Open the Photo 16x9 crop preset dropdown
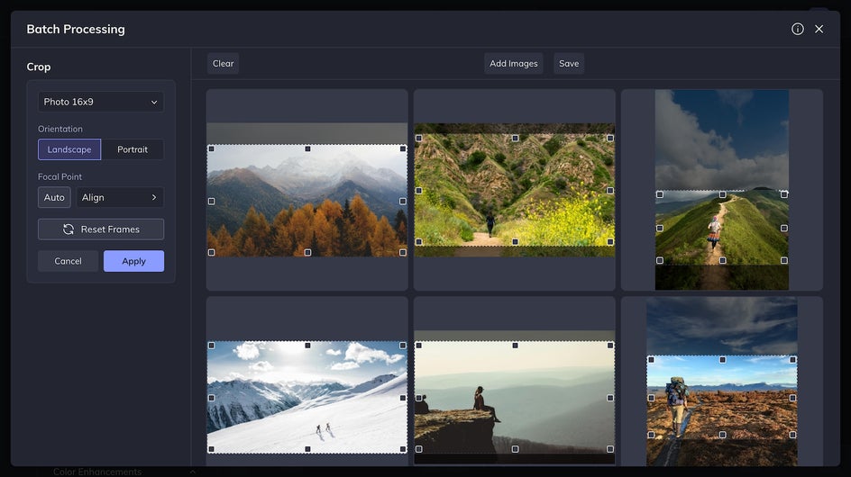 (101, 102)
